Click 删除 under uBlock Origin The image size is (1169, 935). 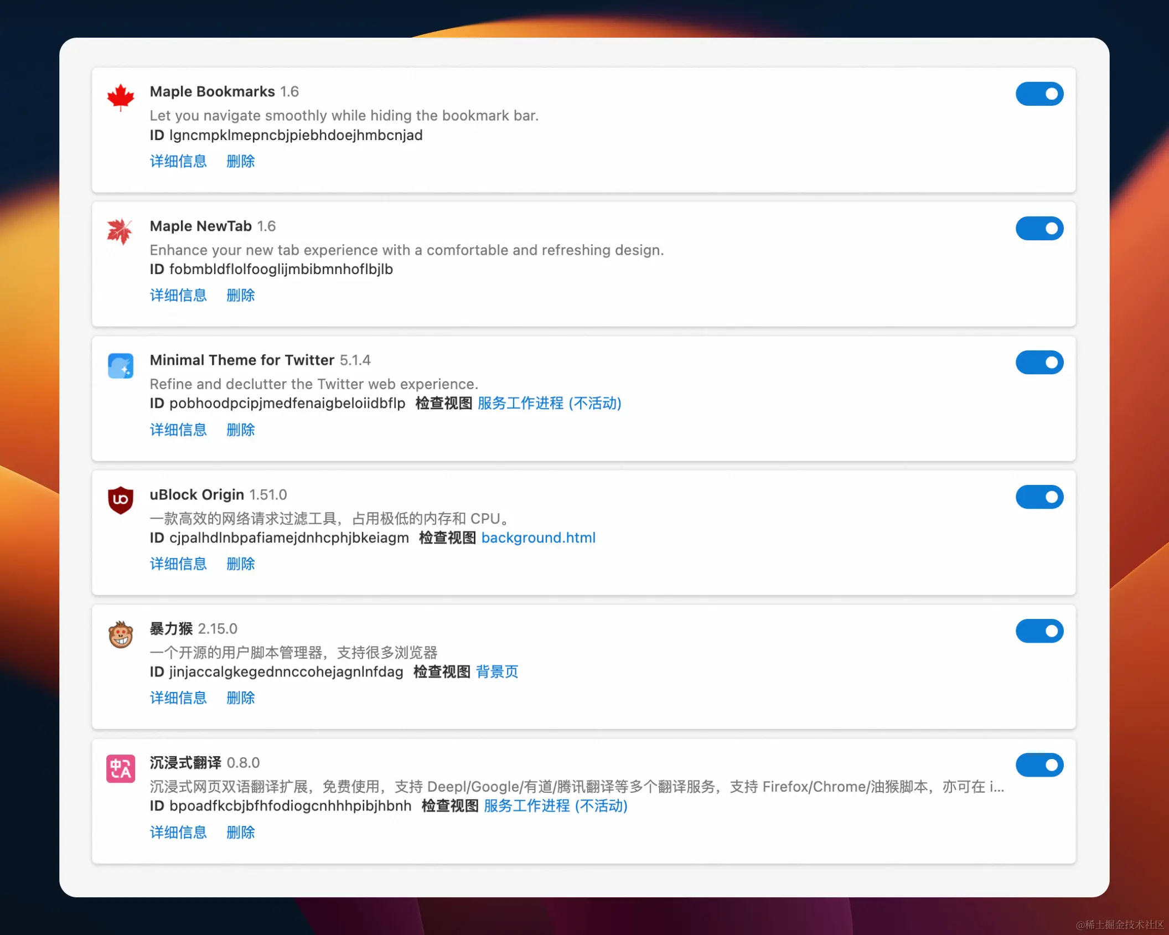241,564
